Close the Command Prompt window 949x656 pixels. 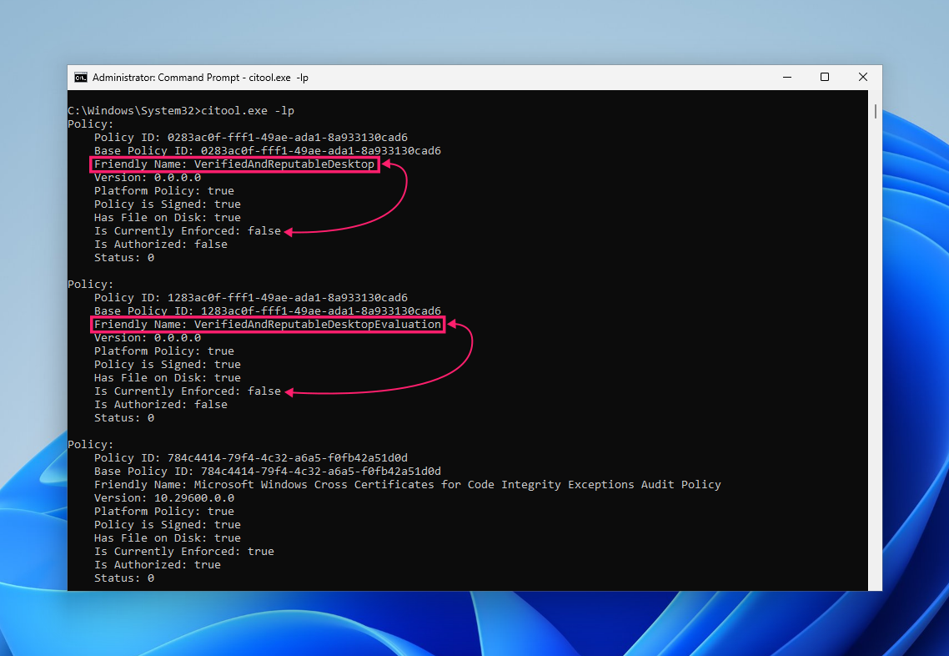pos(863,77)
